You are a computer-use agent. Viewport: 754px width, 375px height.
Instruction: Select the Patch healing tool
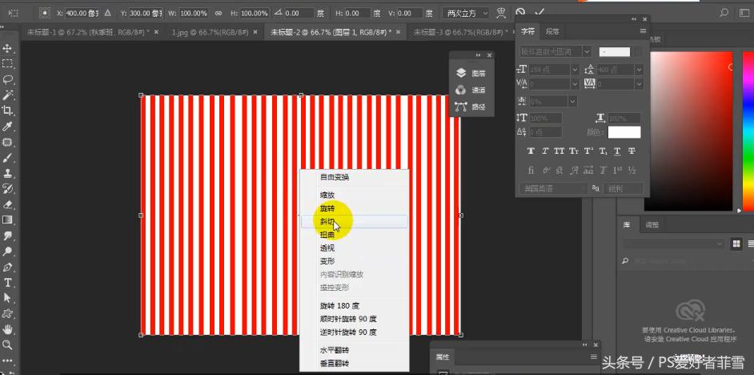[7, 142]
